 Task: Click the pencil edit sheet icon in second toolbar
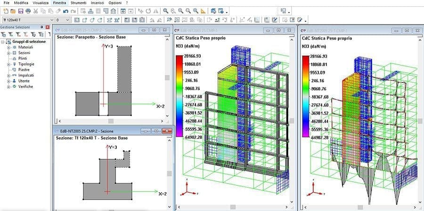pyautogui.click(x=275, y=20)
